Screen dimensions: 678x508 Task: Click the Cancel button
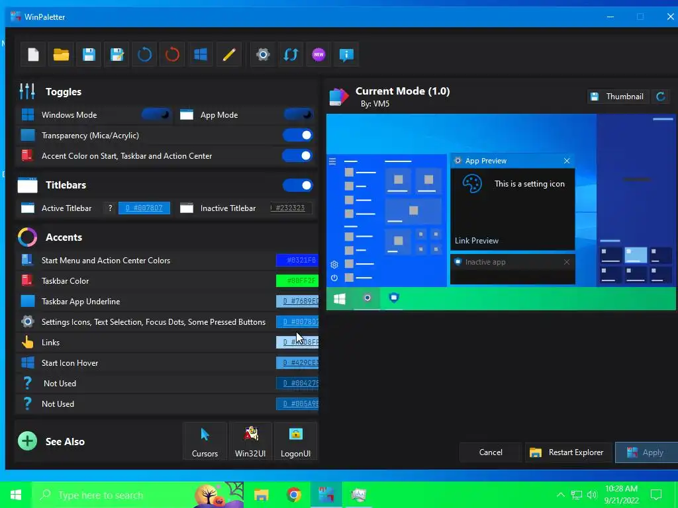point(491,452)
